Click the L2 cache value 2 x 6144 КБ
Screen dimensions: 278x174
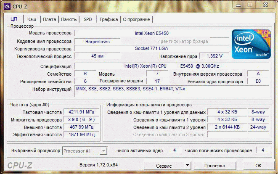[227, 127]
